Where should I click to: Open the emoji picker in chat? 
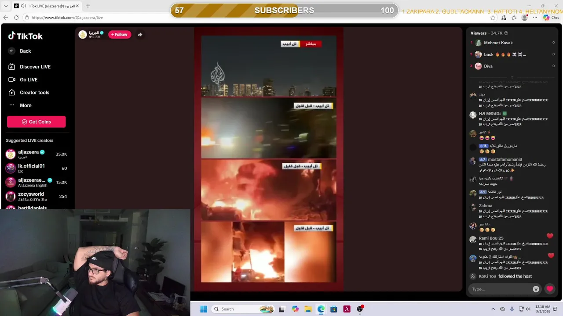pos(536,289)
